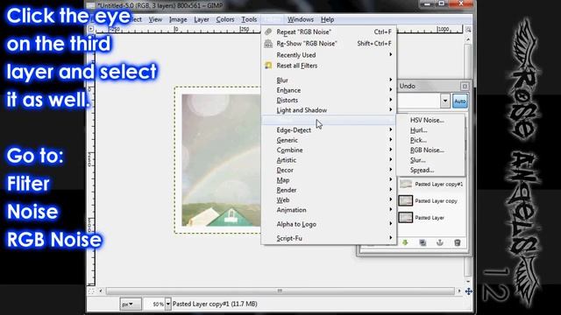The width and height of the screenshot is (561, 315).
Task: Open the Tools menu
Action: click(249, 19)
